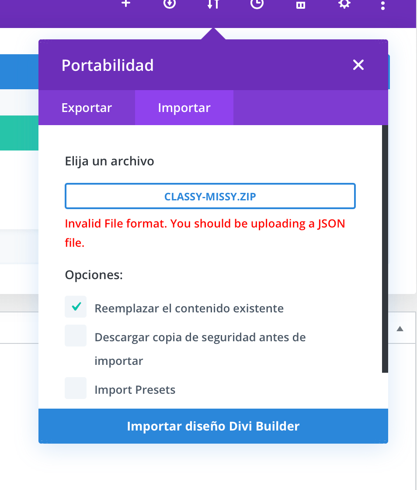Collapse panel with the up triangle arrow
The width and height of the screenshot is (417, 490).
(x=400, y=329)
